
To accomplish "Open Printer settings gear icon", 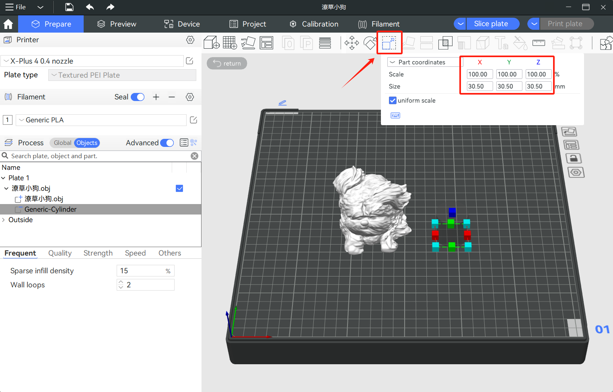I will [x=190, y=40].
